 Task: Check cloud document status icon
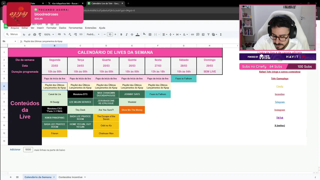click(x=57, y=24)
